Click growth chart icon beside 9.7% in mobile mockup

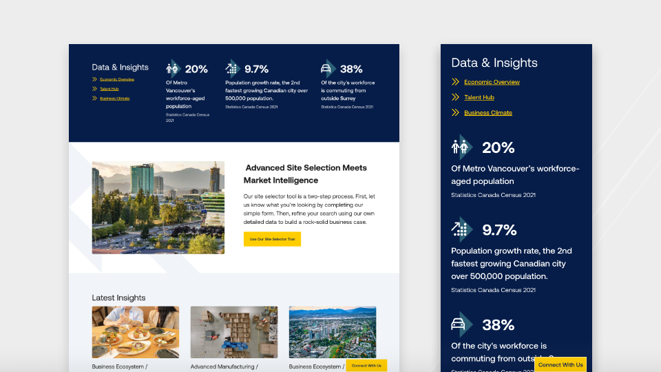pos(461,229)
